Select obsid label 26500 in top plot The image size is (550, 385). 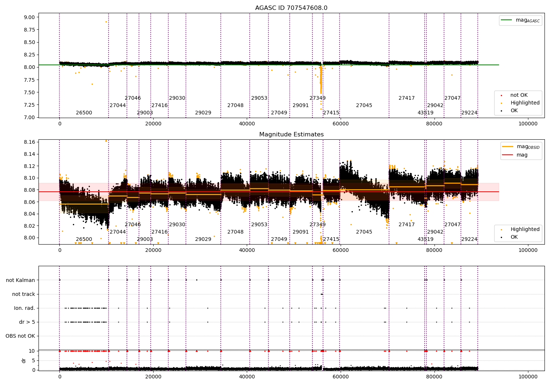(x=84, y=113)
